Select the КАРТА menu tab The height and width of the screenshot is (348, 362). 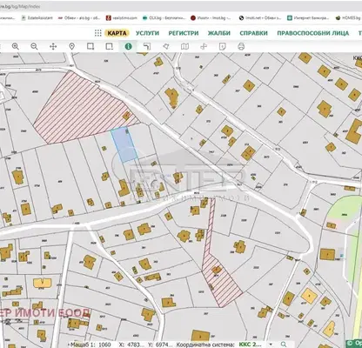(x=117, y=33)
